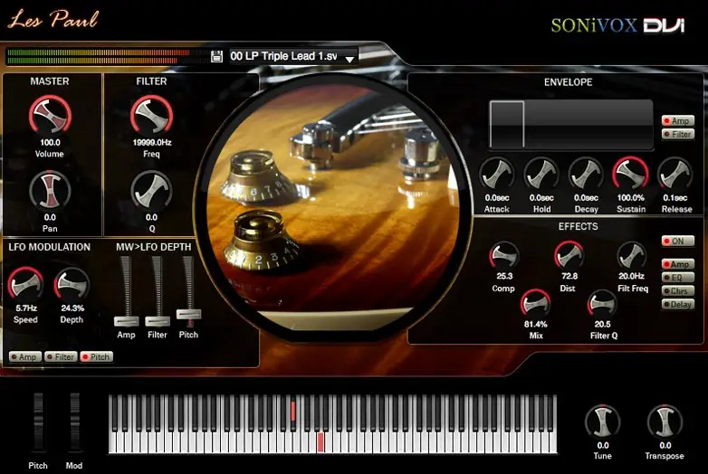Click the 0.0 Transpose value

(x=665, y=446)
